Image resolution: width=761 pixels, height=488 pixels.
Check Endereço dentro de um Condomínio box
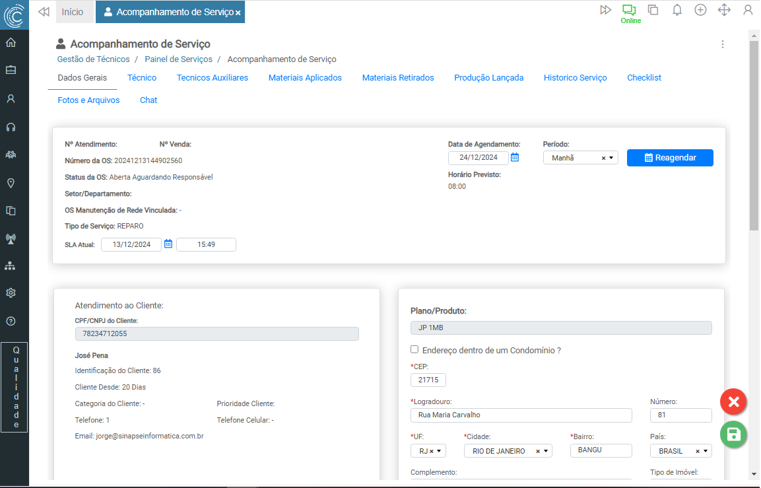(414, 350)
